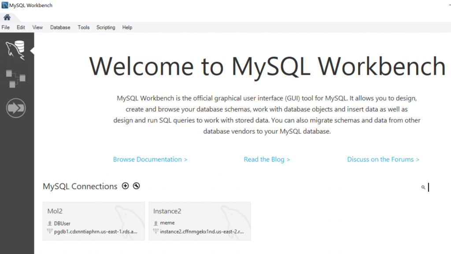Open Manage Connections wrench icon
Screen dimensions: 451x254
point(137,186)
